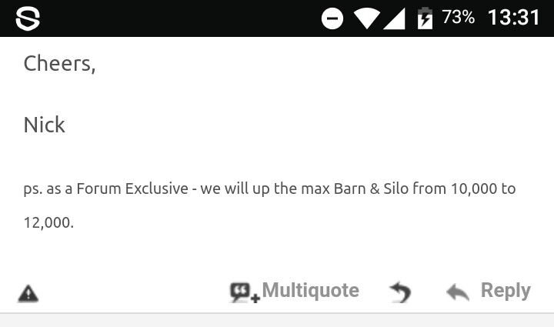The height and width of the screenshot is (327, 554).
Task: Tap the 73% battery percentage
Action: click(458, 17)
